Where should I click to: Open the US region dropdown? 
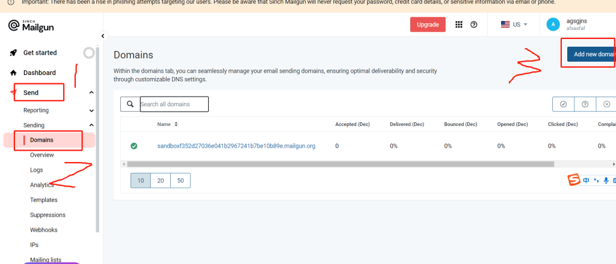pos(514,25)
